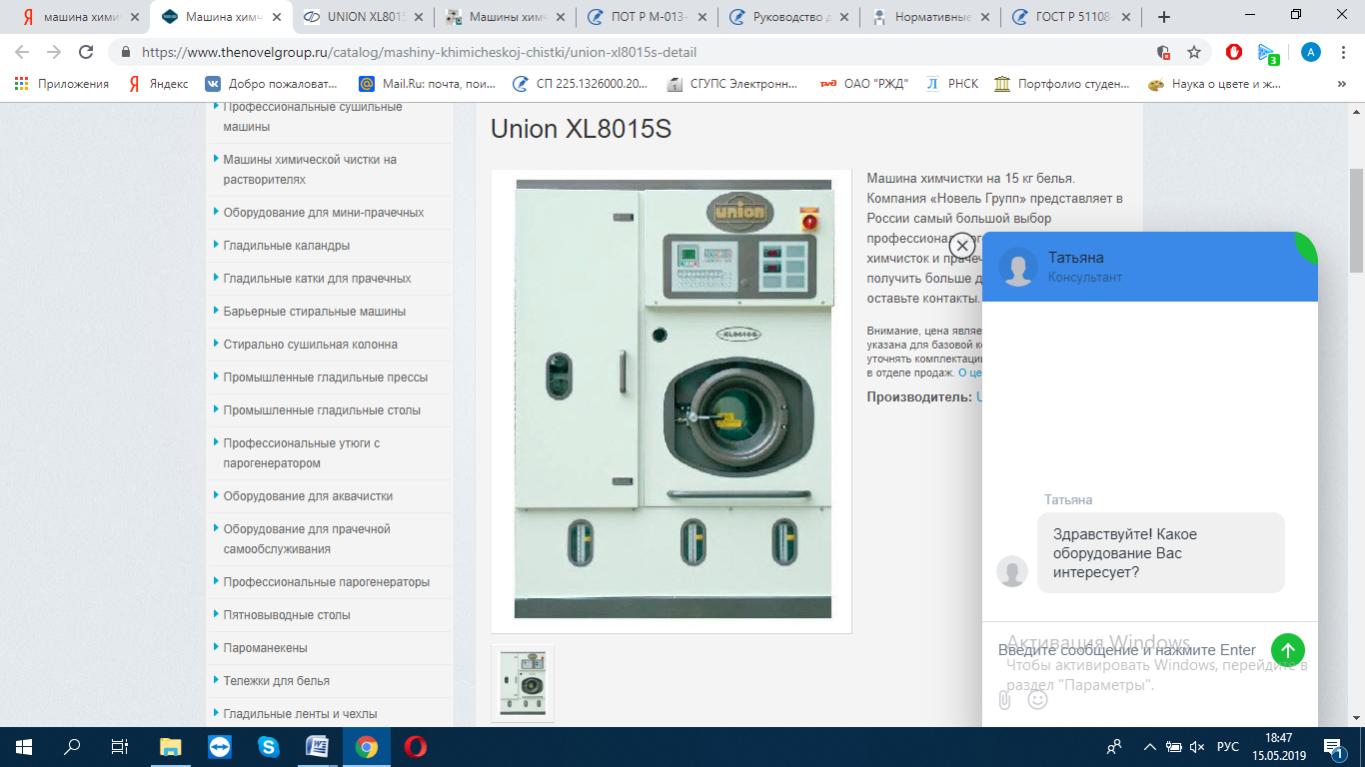The width and height of the screenshot is (1365, 767).
Task: Send chat message with green arrow button
Action: point(1288,651)
